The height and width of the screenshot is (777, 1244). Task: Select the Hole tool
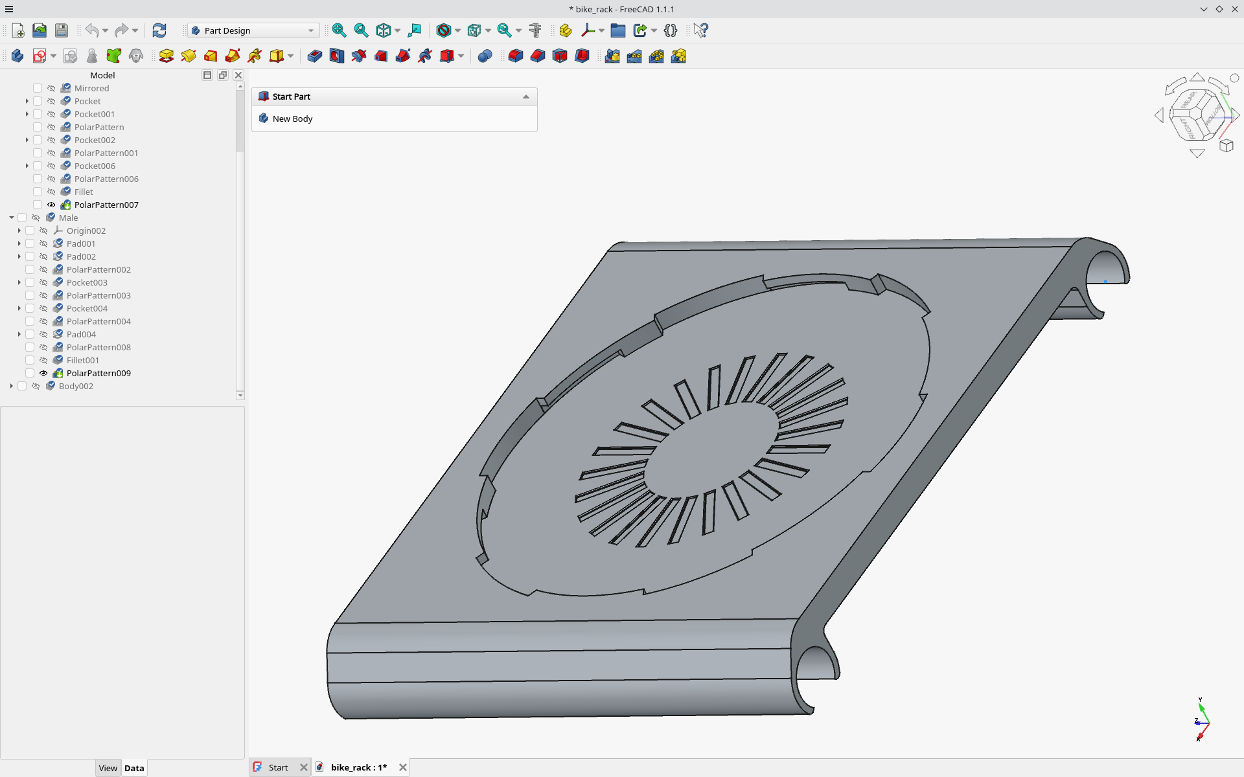337,56
